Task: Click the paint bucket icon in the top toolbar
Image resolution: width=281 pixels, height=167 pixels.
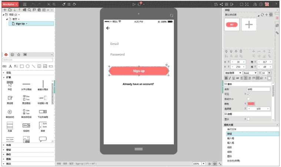Action: (74, 4)
